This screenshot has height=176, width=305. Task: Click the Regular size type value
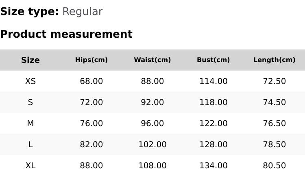pyautogui.click(x=82, y=11)
